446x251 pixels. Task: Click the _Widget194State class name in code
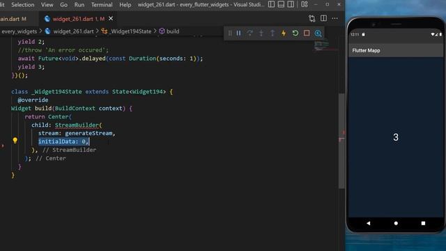pos(56,91)
